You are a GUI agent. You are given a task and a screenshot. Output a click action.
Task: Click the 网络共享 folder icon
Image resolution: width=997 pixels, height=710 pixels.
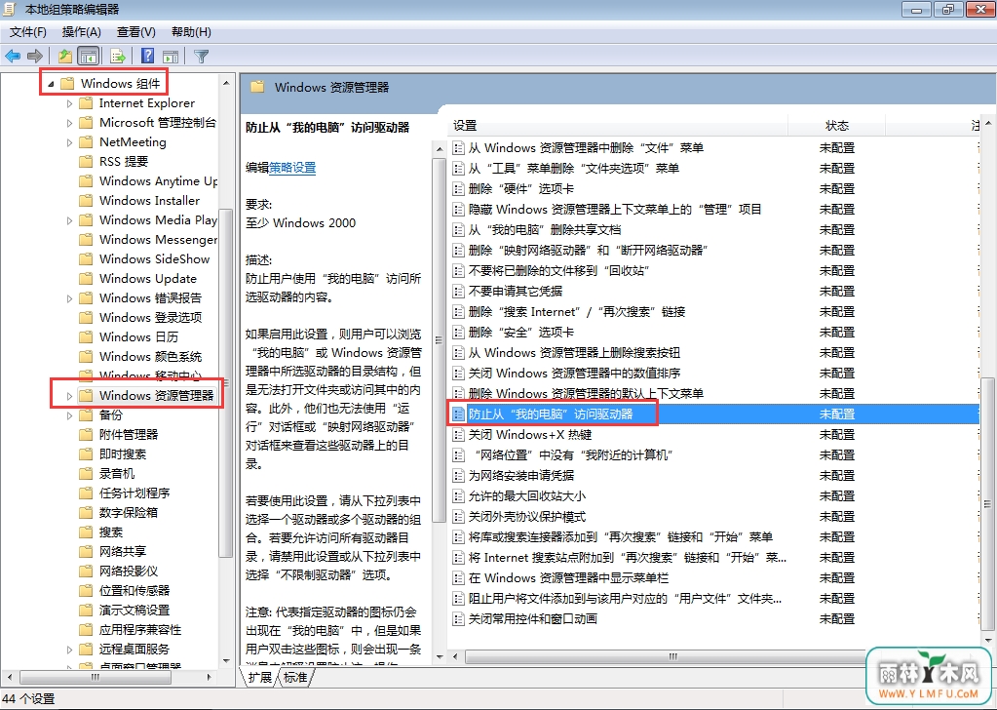pyautogui.click(x=86, y=552)
